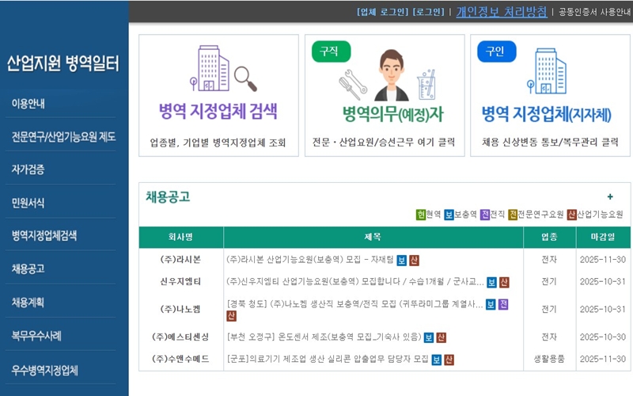Click the 보 legend badge for 보충역
This screenshot has width=633, height=396.
pyautogui.click(x=449, y=215)
